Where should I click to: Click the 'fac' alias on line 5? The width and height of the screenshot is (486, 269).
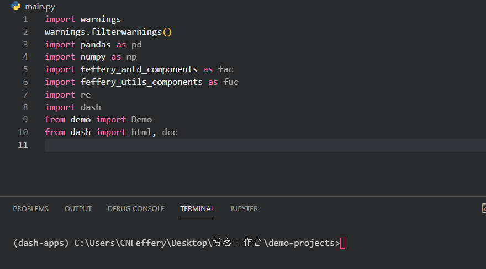(225, 69)
